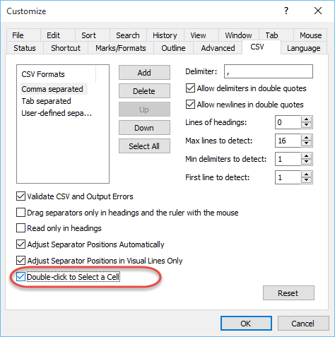Toggle Validate CSV and Output Errors checkbox

(20, 196)
